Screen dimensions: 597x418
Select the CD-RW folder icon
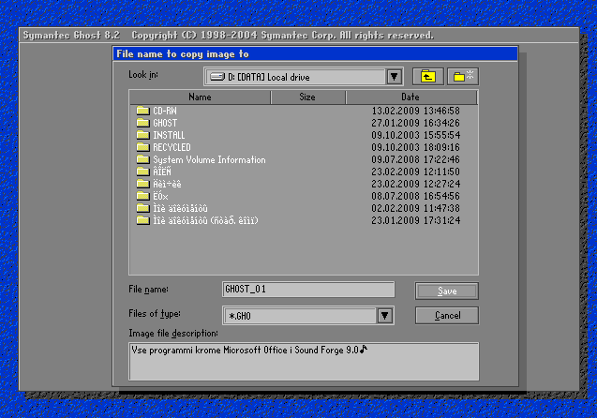(142, 111)
